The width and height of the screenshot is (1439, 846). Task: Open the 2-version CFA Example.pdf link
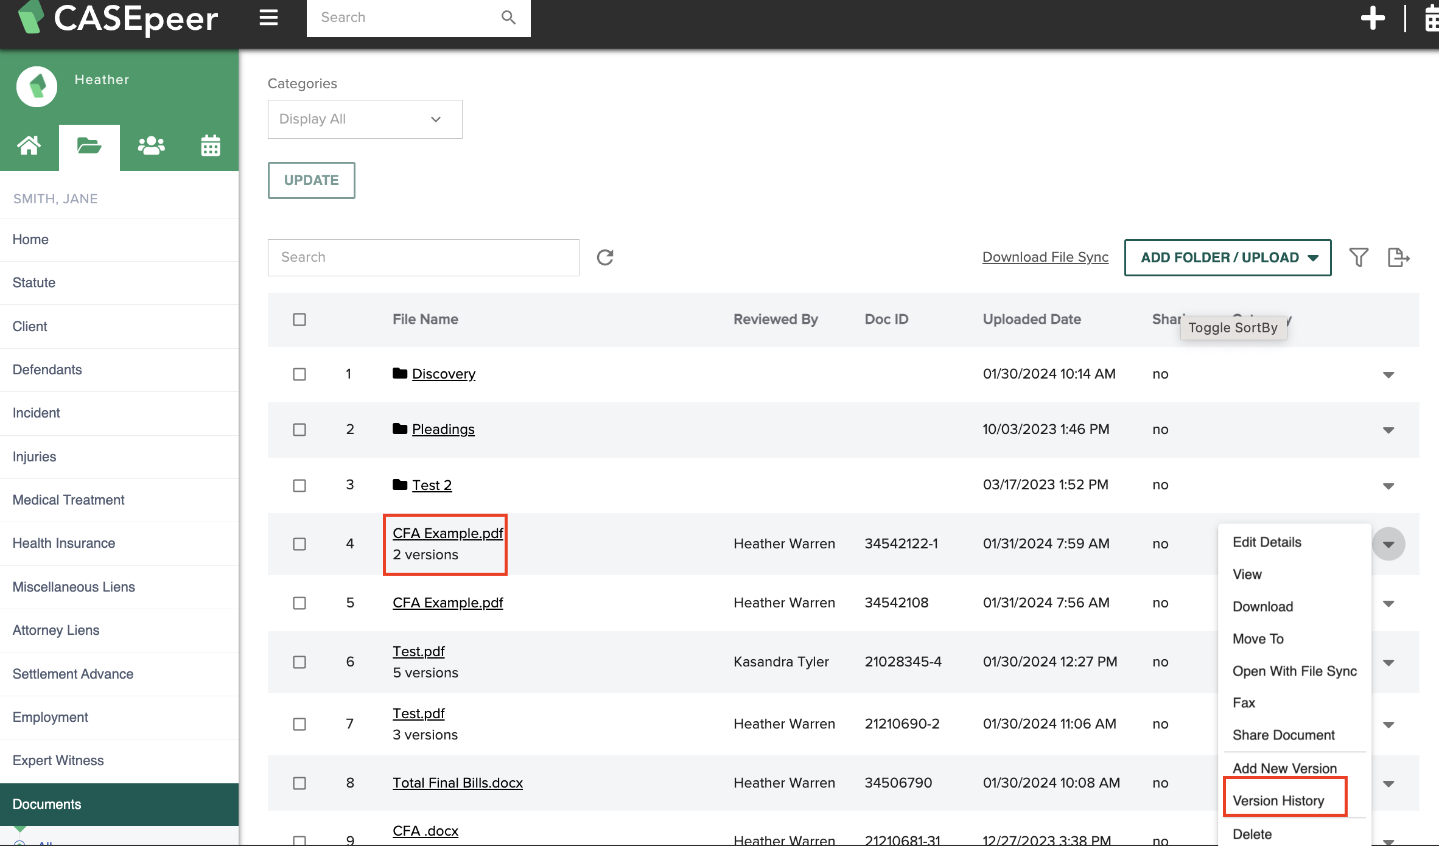tap(448, 533)
